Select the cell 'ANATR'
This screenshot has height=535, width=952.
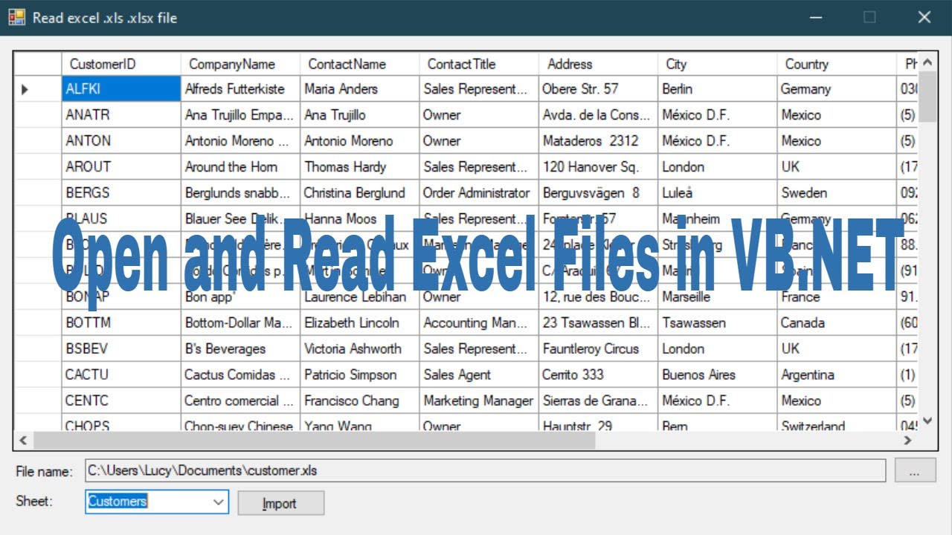click(x=121, y=115)
